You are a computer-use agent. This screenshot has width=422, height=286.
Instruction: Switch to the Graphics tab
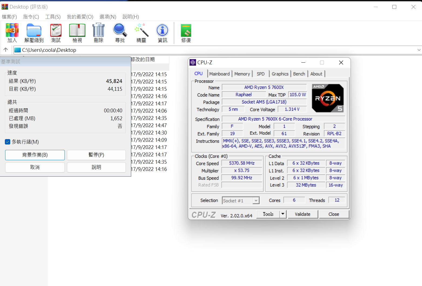click(280, 74)
